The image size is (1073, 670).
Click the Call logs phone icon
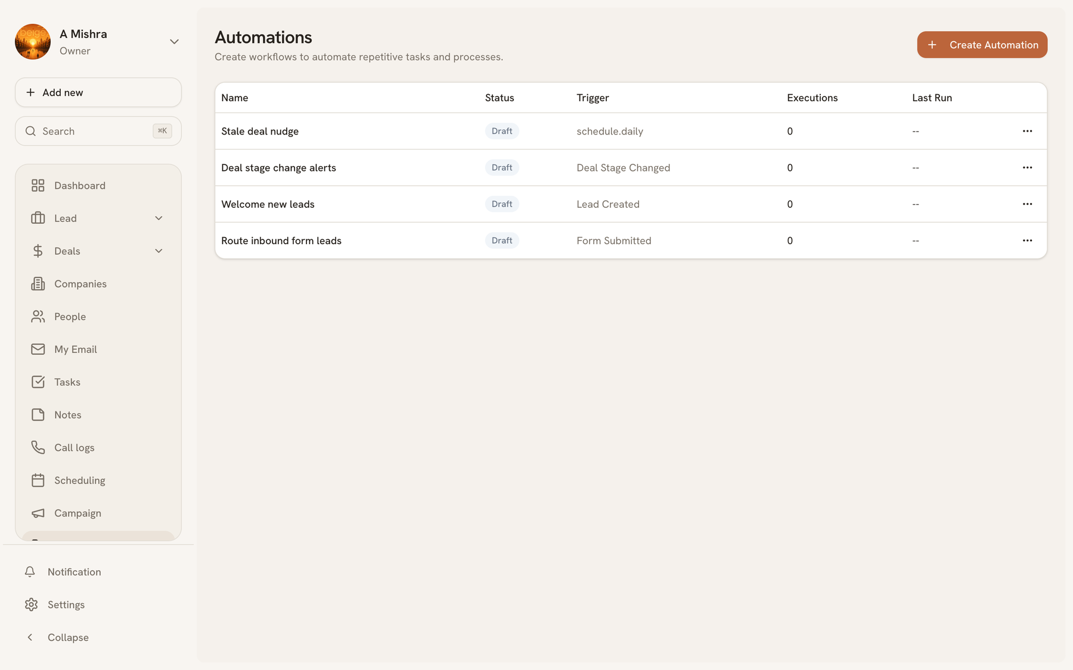38,447
